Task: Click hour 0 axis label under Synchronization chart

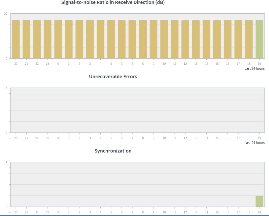Action: tap(58, 212)
